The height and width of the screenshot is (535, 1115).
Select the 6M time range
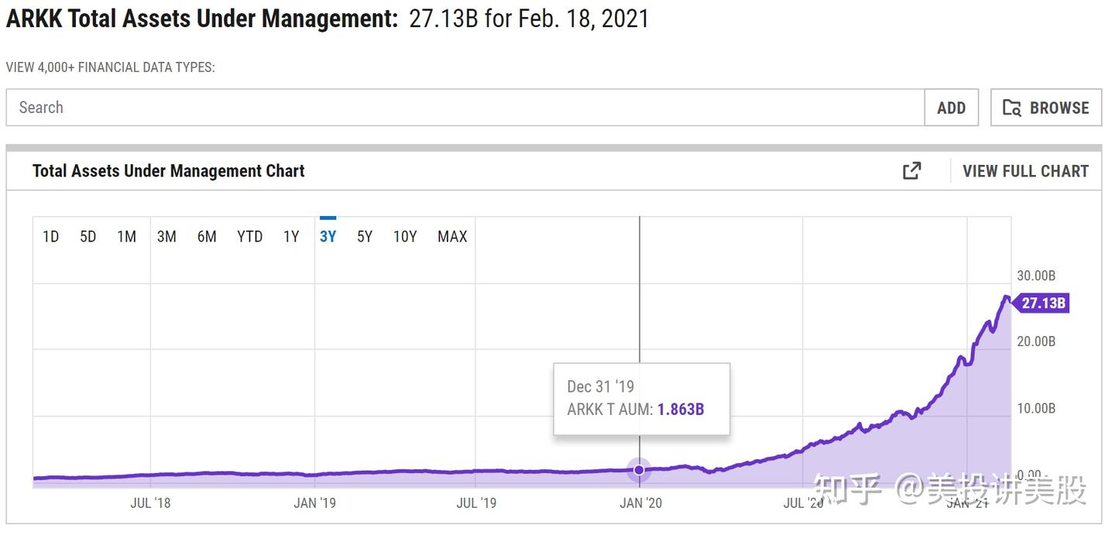click(x=207, y=237)
